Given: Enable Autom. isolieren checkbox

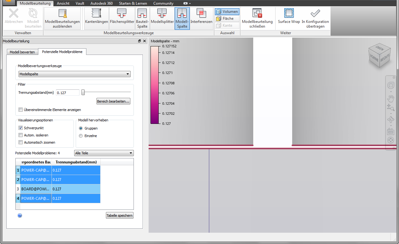Looking at the screenshot, I should coord(21,135).
